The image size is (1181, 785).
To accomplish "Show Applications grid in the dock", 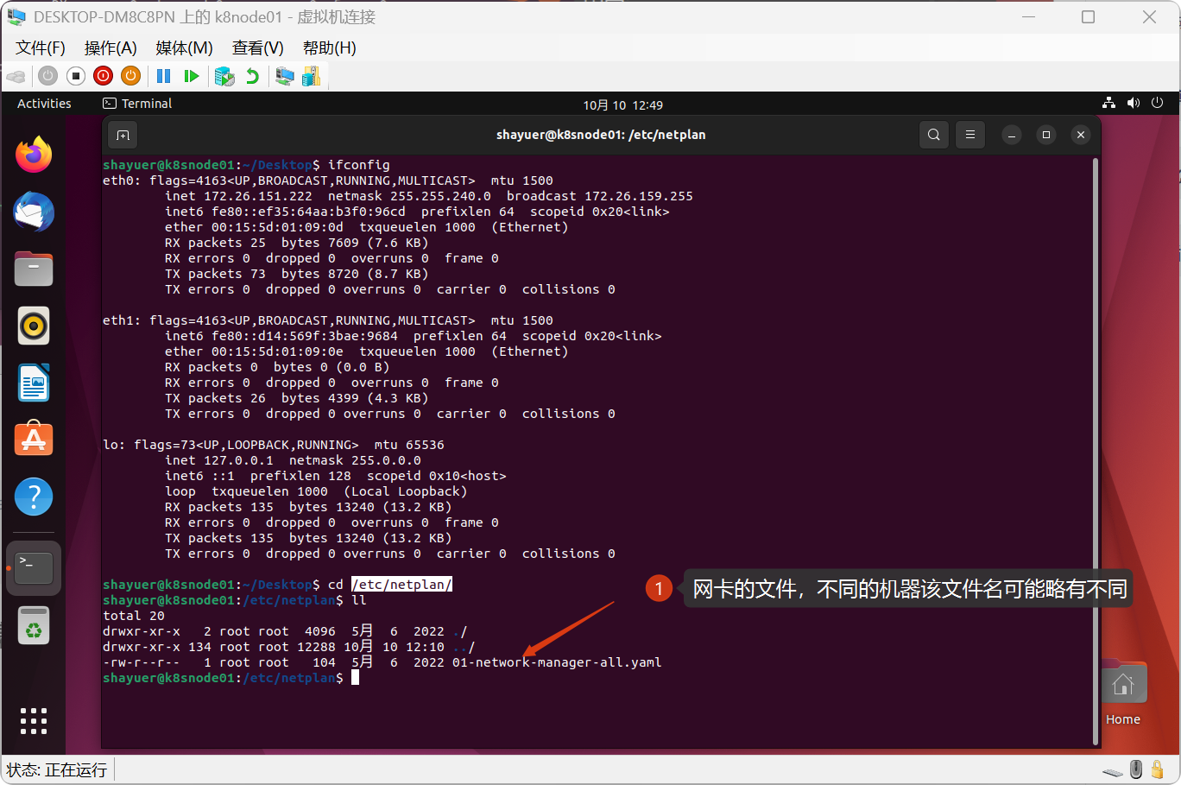I will point(34,721).
